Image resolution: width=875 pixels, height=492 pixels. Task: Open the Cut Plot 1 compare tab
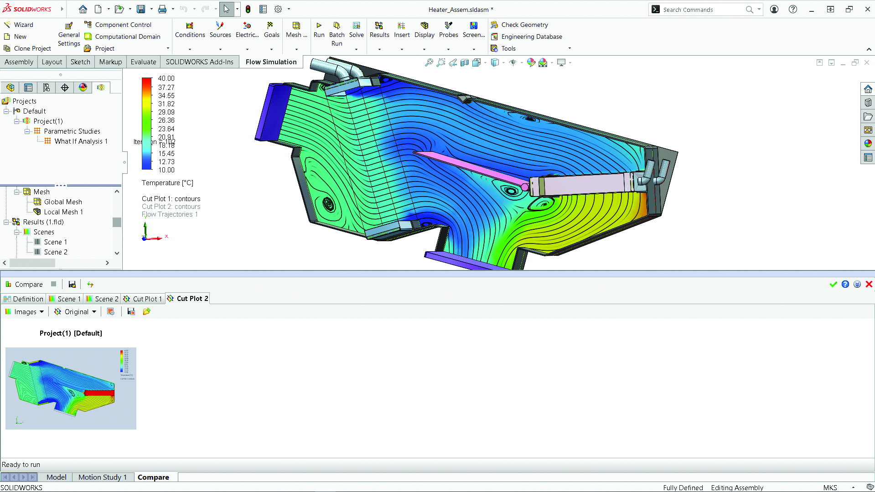(x=143, y=299)
